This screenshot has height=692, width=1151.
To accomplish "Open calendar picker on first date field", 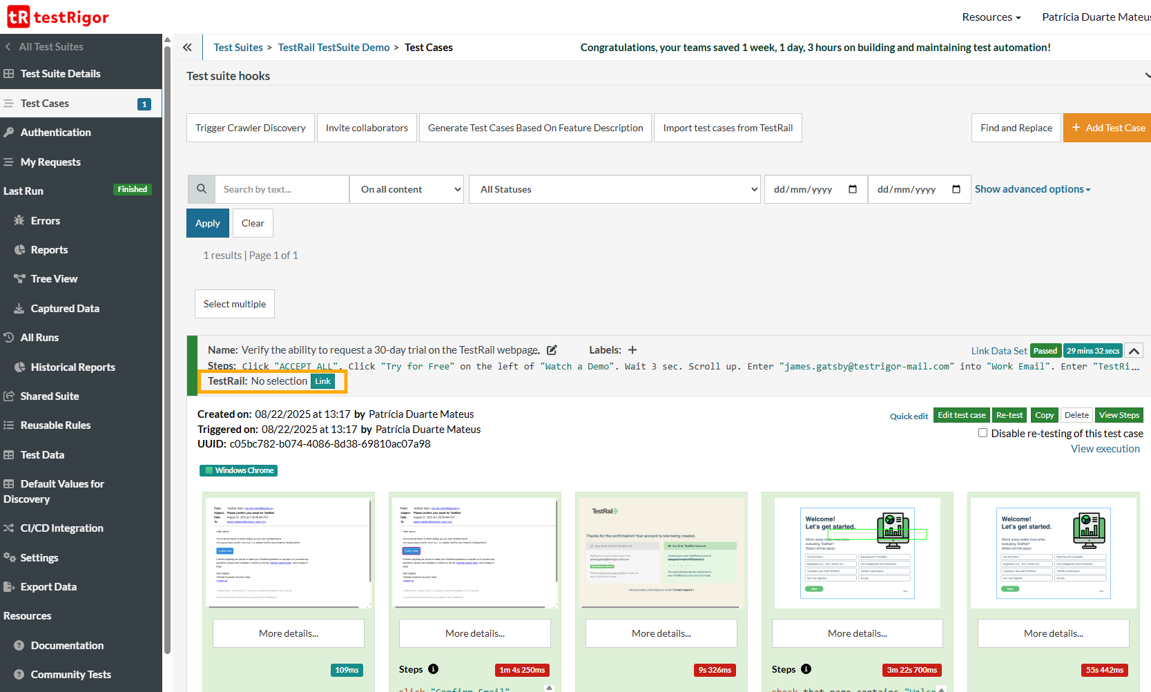I will pyautogui.click(x=853, y=189).
